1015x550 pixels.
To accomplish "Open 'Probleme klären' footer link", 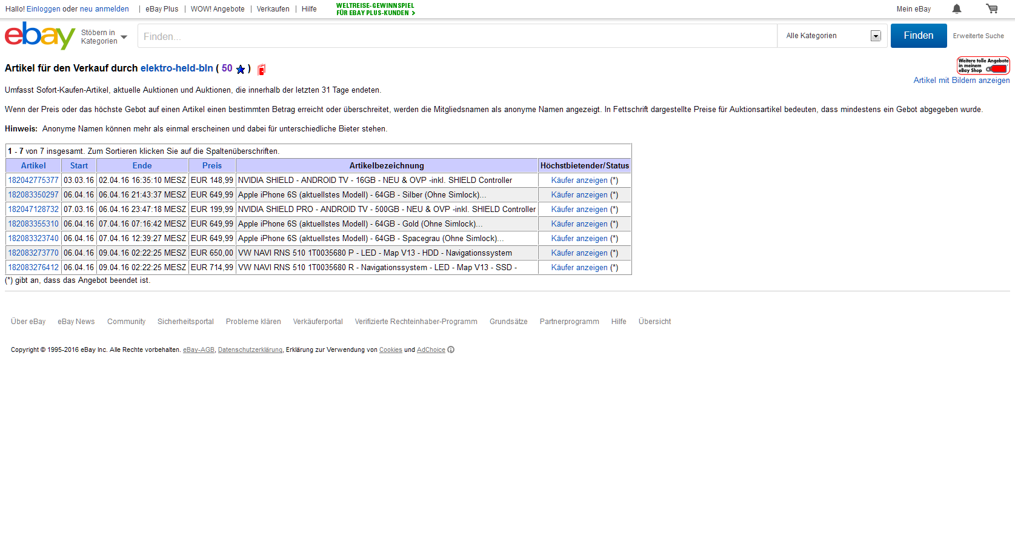I will coord(253,322).
